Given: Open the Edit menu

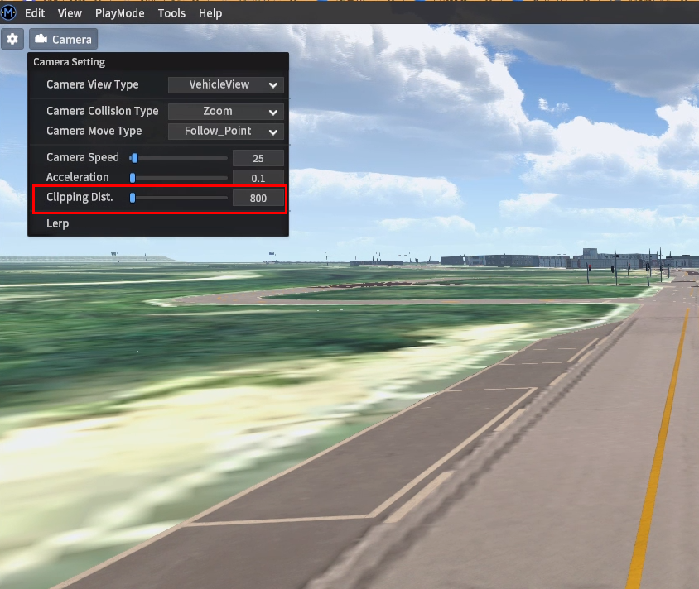Looking at the screenshot, I should click(x=35, y=13).
